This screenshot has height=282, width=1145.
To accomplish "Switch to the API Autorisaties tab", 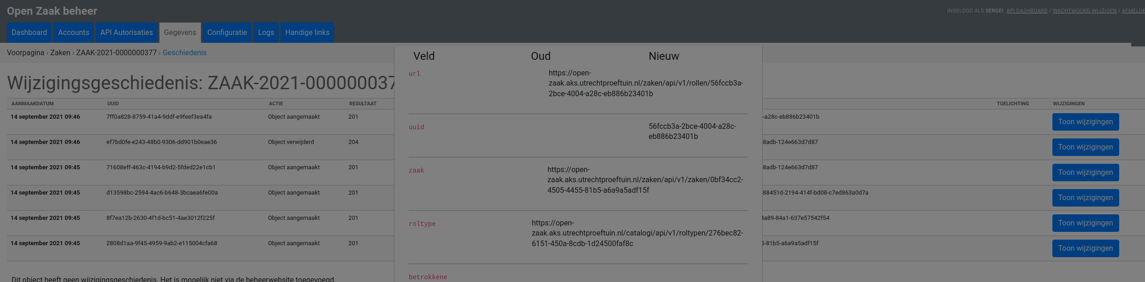I will coord(127,32).
